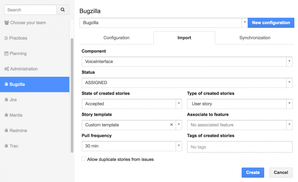Enable Allow duplicate stories from issues
The height and width of the screenshot is (182, 298).
coord(84,159)
